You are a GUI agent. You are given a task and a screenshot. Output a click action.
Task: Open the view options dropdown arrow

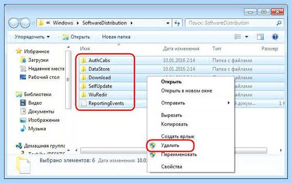tap(247, 37)
